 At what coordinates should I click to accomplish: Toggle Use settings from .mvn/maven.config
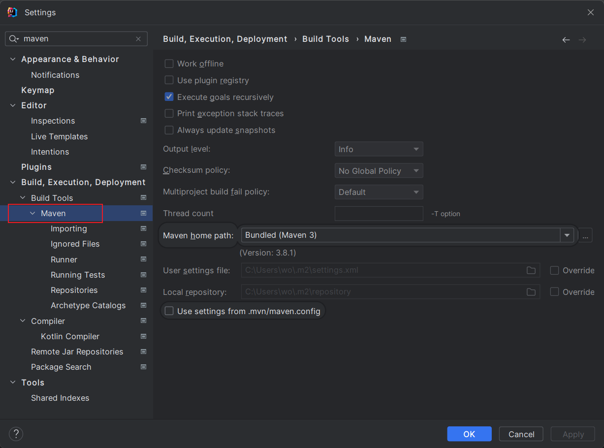point(169,311)
